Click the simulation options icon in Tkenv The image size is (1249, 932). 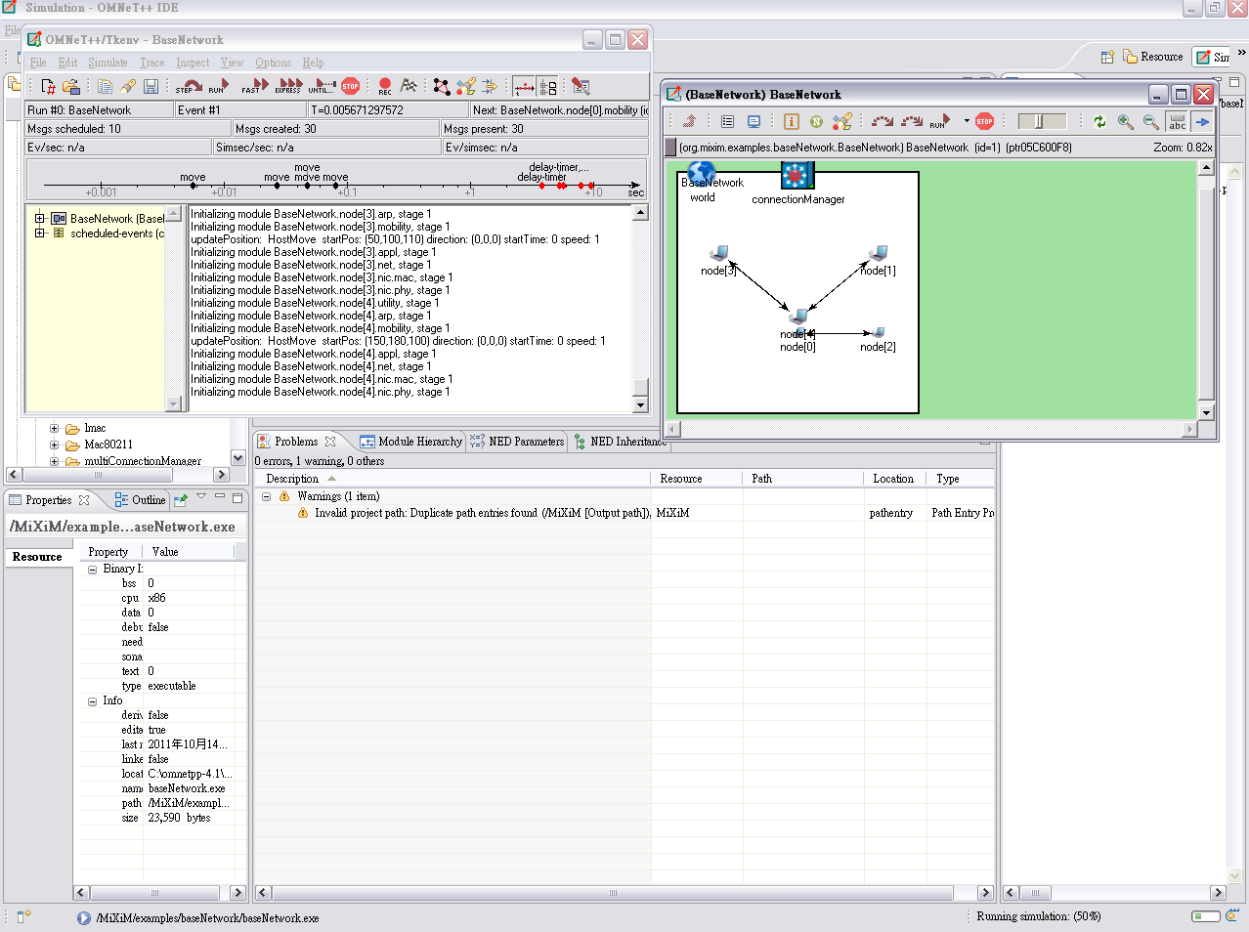[581, 87]
